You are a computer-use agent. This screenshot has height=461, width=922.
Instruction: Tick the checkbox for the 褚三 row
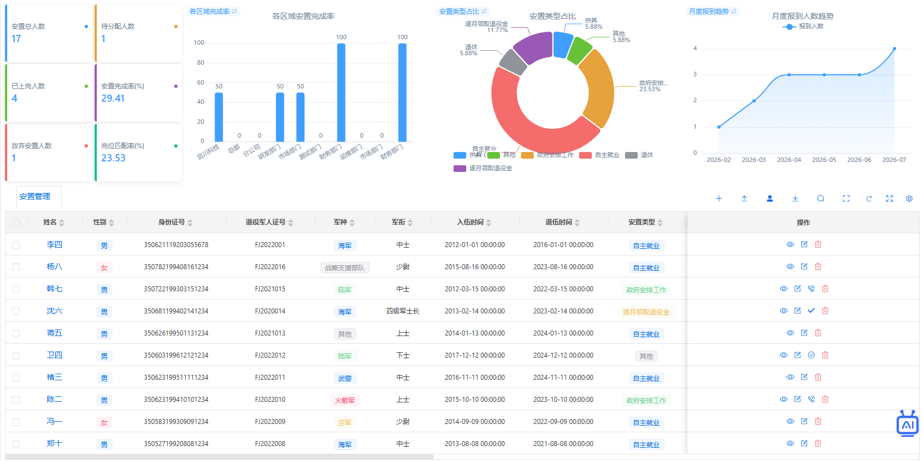pos(16,378)
